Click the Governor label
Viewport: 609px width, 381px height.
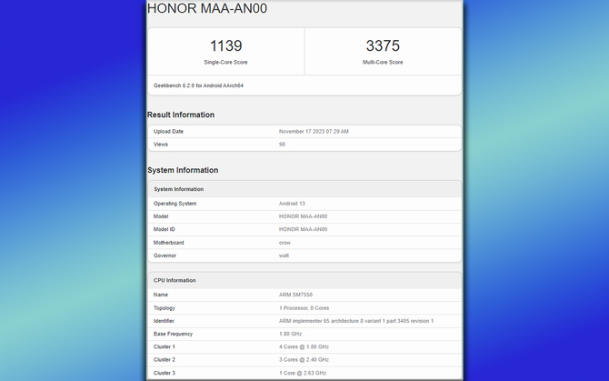(x=165, y=256)
